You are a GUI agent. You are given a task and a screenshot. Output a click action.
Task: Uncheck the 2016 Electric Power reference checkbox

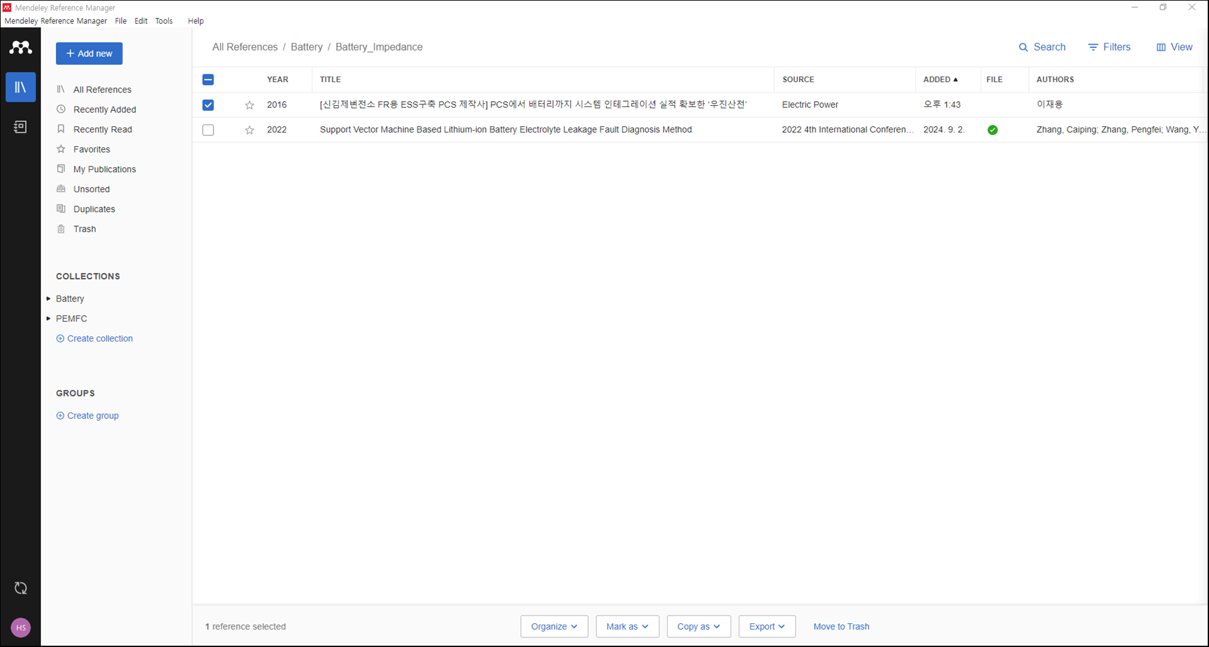point(208,105)
